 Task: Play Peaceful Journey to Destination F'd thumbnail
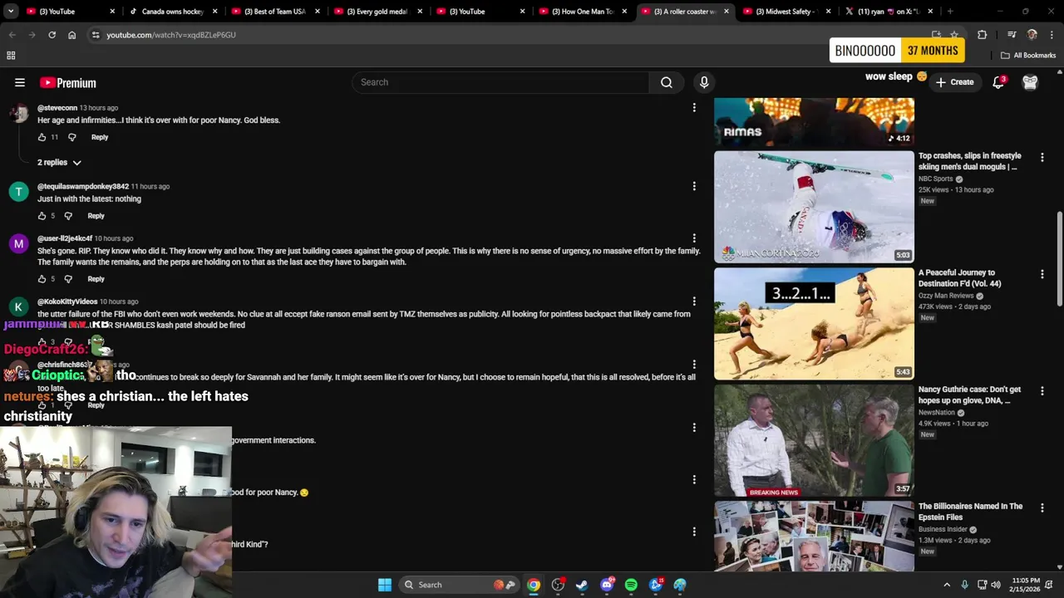pyautogui.click(x=814, y=323)
